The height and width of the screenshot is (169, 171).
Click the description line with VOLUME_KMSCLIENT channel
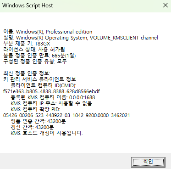[x=81, y=38]
